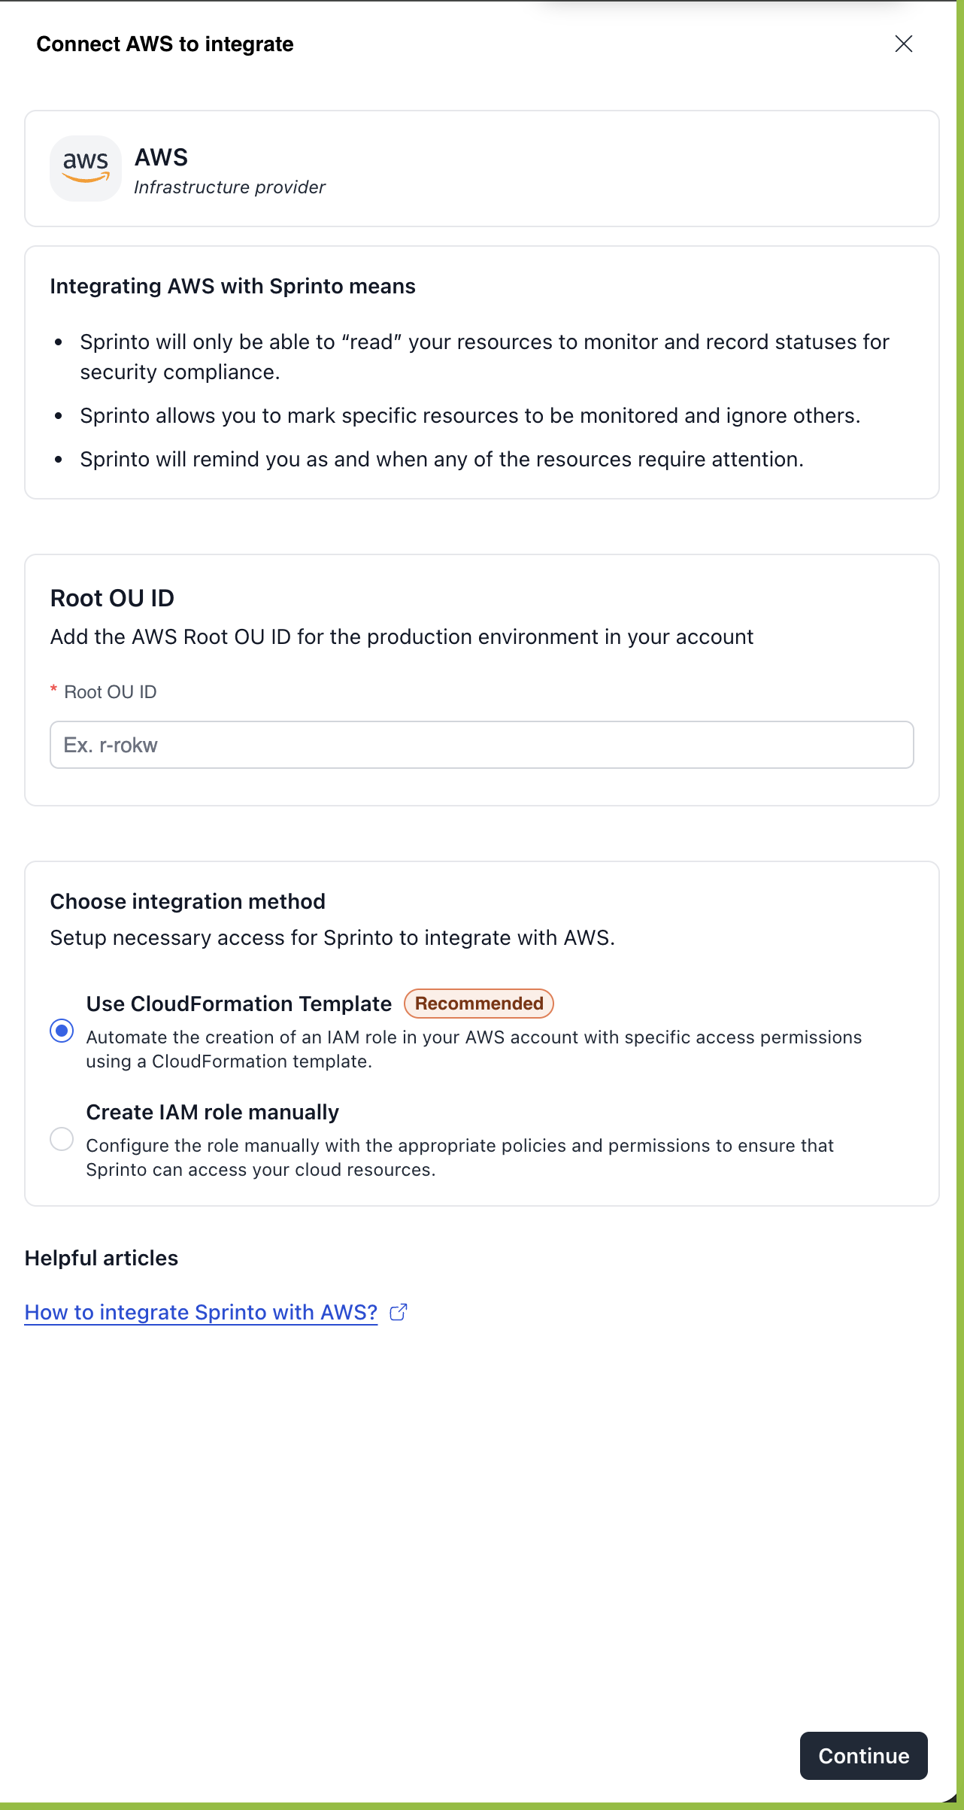Close the Connect AWS panel

(903, 44)
